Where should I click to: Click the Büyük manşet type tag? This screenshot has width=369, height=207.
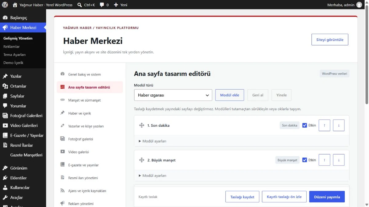click(287, 160)
